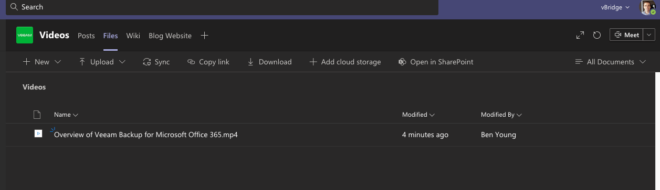Copy link to the Videos folder
This screenshot has width=660, height=190.
pos(208,62)
